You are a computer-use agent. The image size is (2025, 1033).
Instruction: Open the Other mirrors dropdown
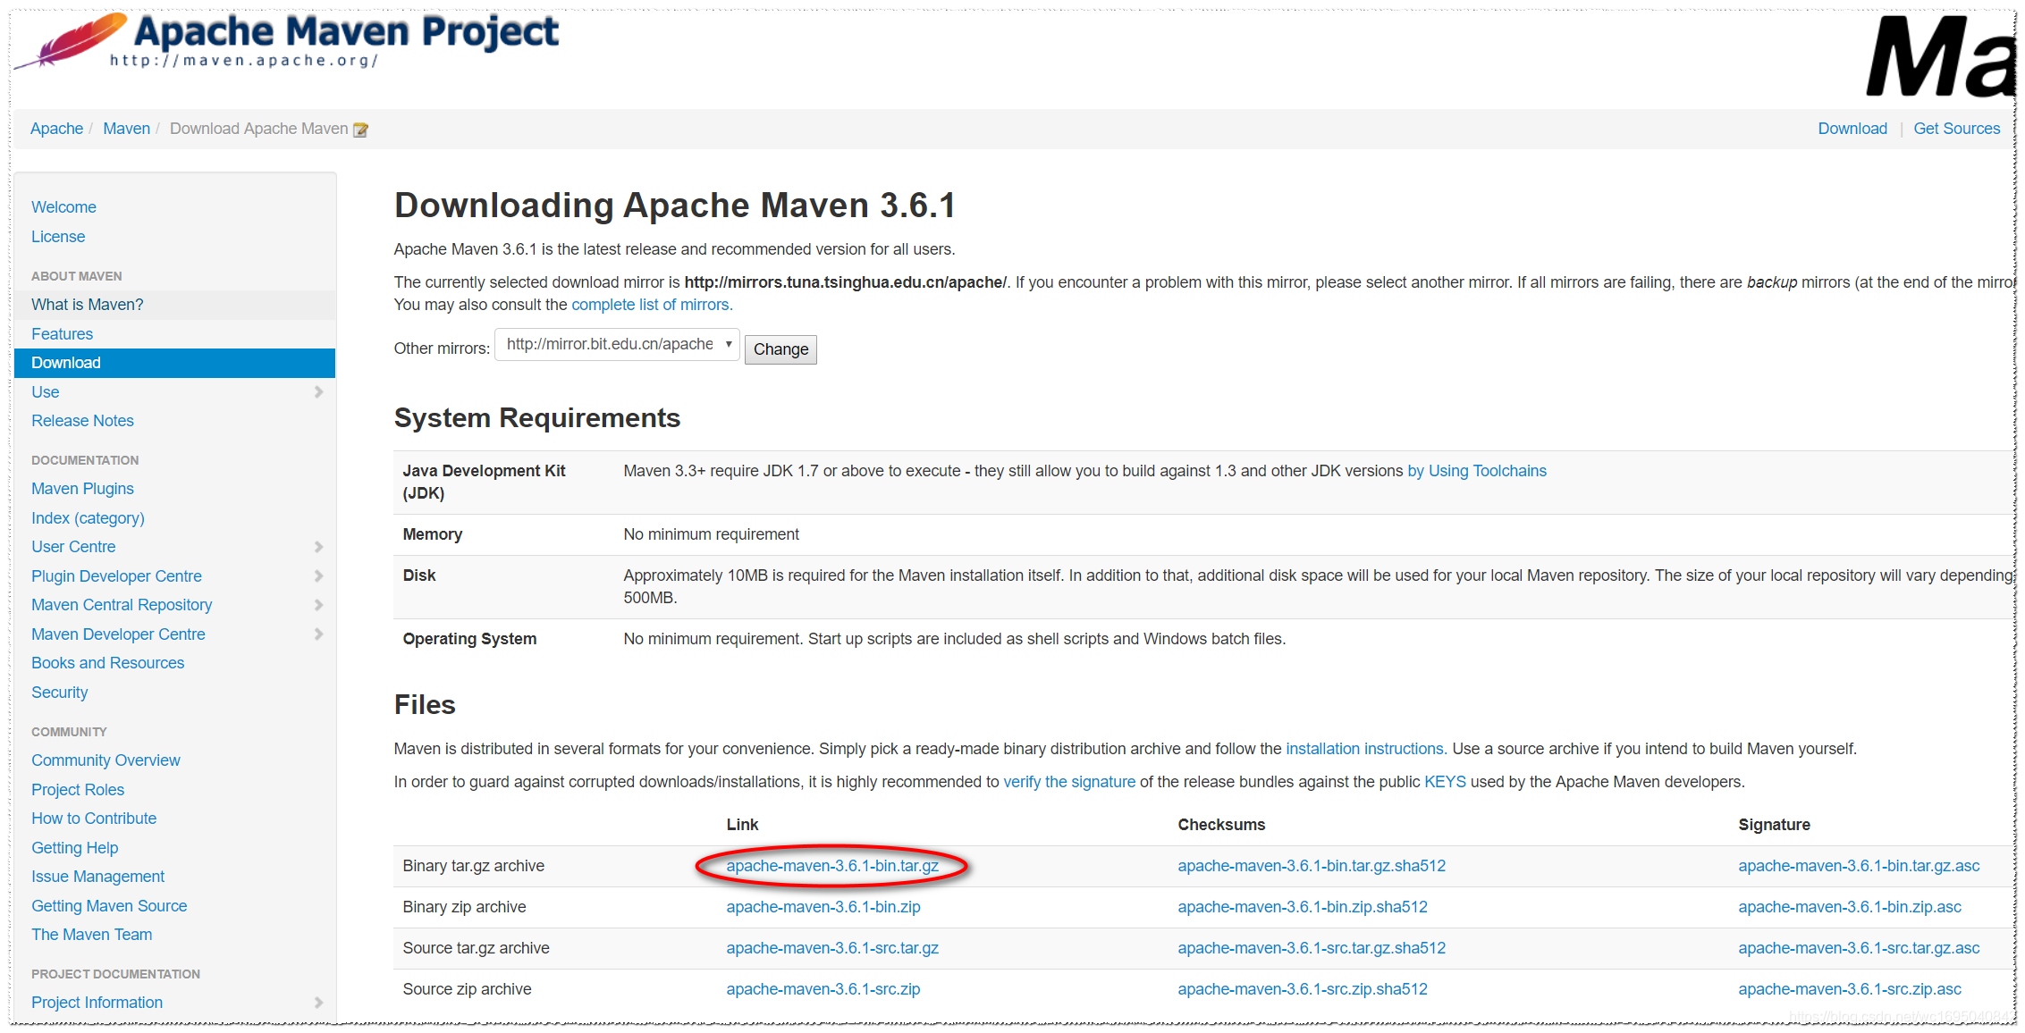(x=617, y=344)
